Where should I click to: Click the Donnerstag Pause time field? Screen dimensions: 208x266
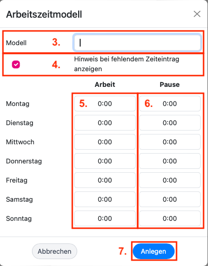(170, 161)
